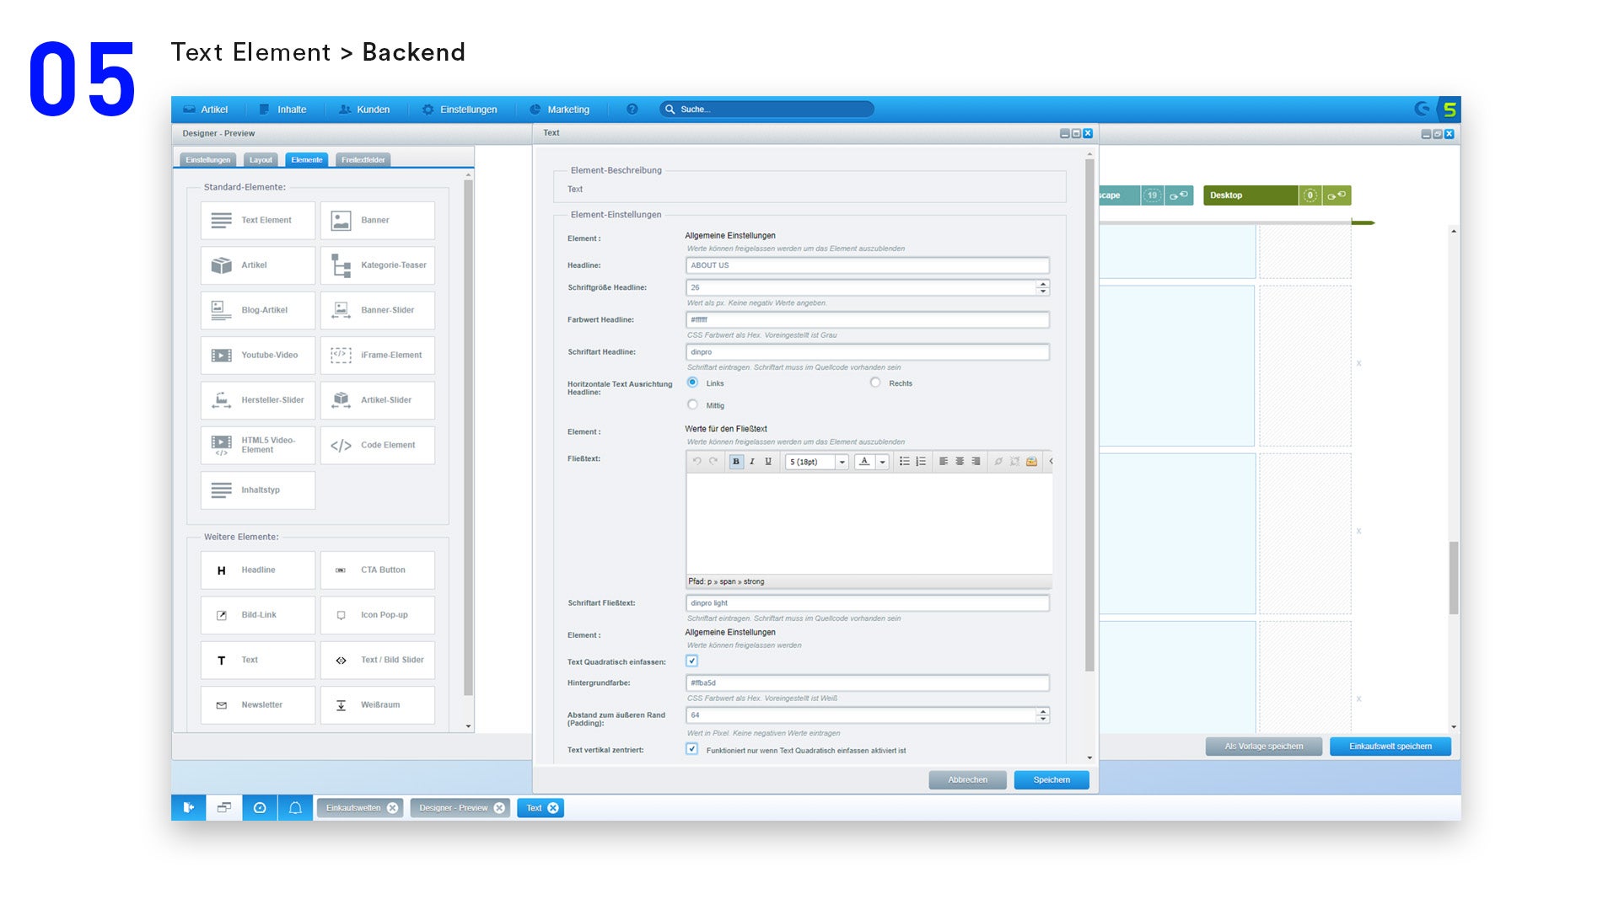Switch to the Elemente tab in Designer-Preview
1619x910 pixels.
tap(307, 160)
